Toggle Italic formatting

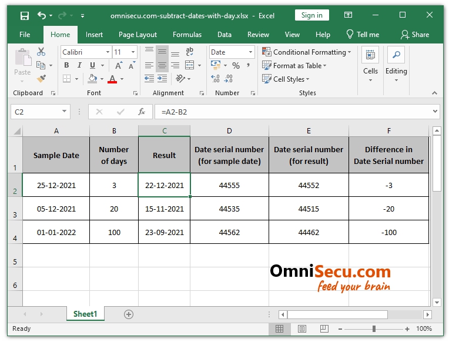[79, 65]
